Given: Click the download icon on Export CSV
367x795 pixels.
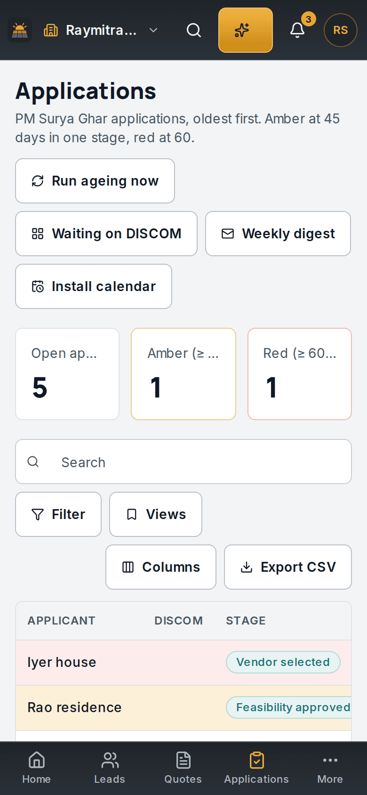Looking at the screenshot, I should click(x=247, y=567).
